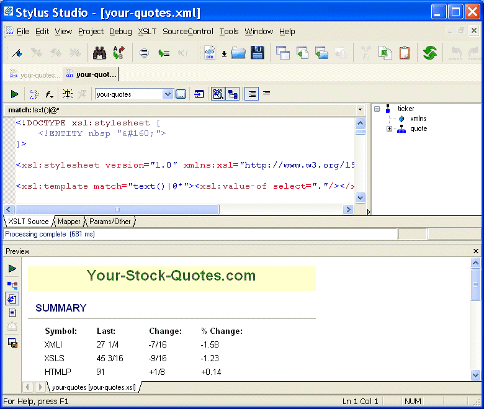Open the match template dropdown arrow
Viewport: 484px width, 409px height.
click(360, 110)
